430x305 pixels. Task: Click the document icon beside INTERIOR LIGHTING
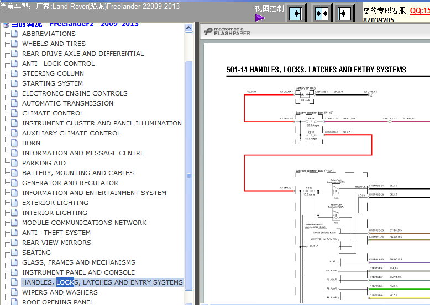[x=14, y=213]
